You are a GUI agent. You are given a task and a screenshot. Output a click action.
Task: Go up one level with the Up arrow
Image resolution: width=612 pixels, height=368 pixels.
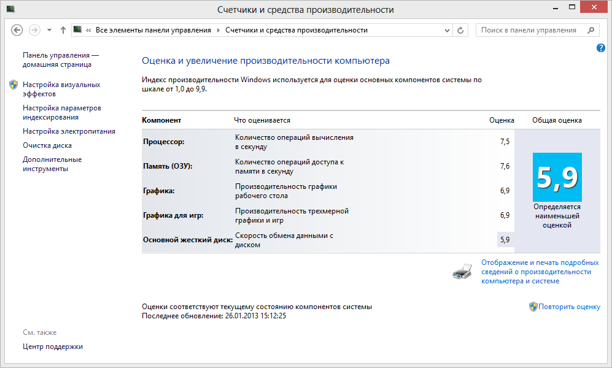coord(63,30)
